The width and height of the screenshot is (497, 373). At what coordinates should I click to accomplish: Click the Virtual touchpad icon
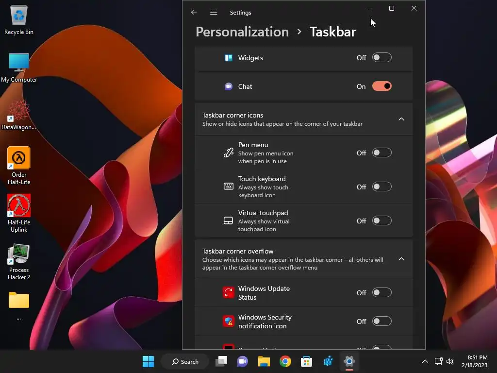229,221
